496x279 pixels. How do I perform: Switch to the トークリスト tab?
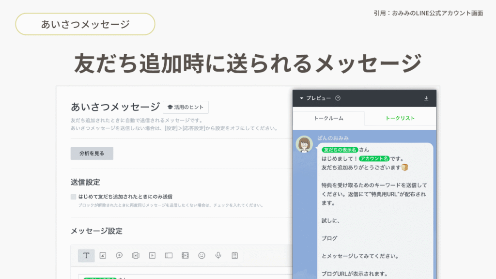point(400,118)
